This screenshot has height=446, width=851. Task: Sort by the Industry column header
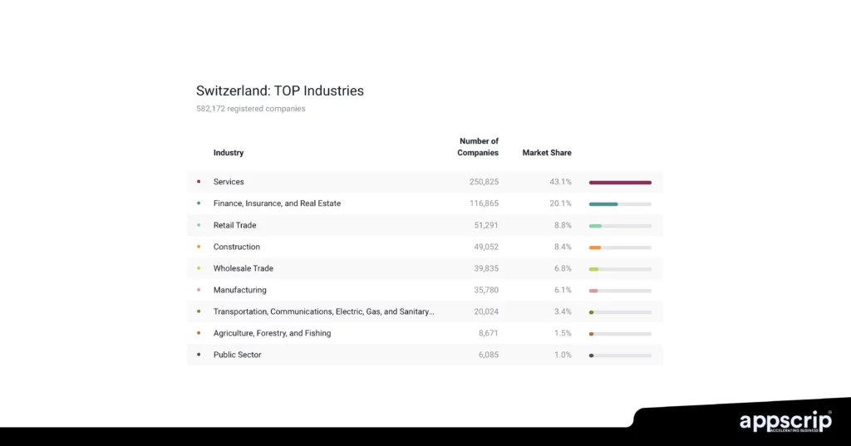pyautogui.click(x=229, y=153)
